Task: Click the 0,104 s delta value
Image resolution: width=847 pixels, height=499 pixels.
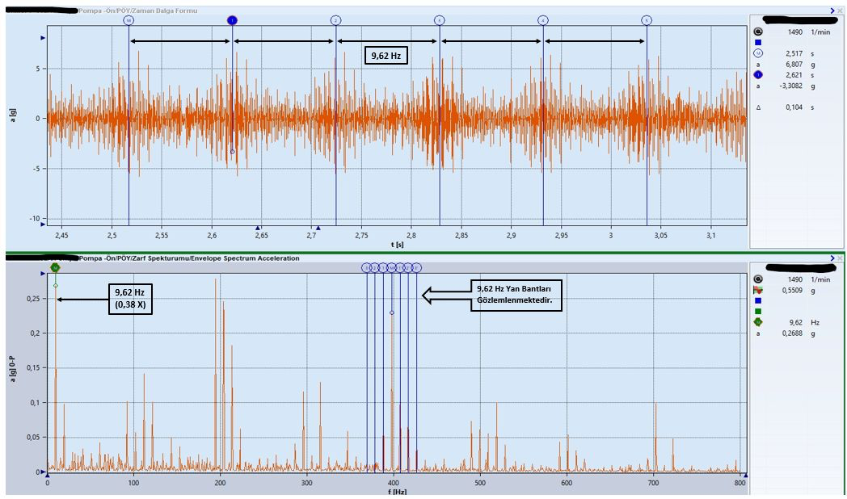Action: point(794,107)
